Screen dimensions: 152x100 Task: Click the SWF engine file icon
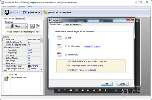(x=59, y=38)
